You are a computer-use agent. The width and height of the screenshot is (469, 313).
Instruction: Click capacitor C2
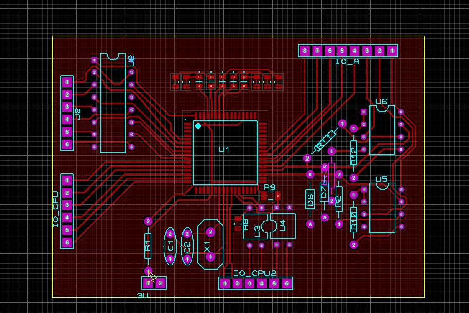(x=187, y=246)
